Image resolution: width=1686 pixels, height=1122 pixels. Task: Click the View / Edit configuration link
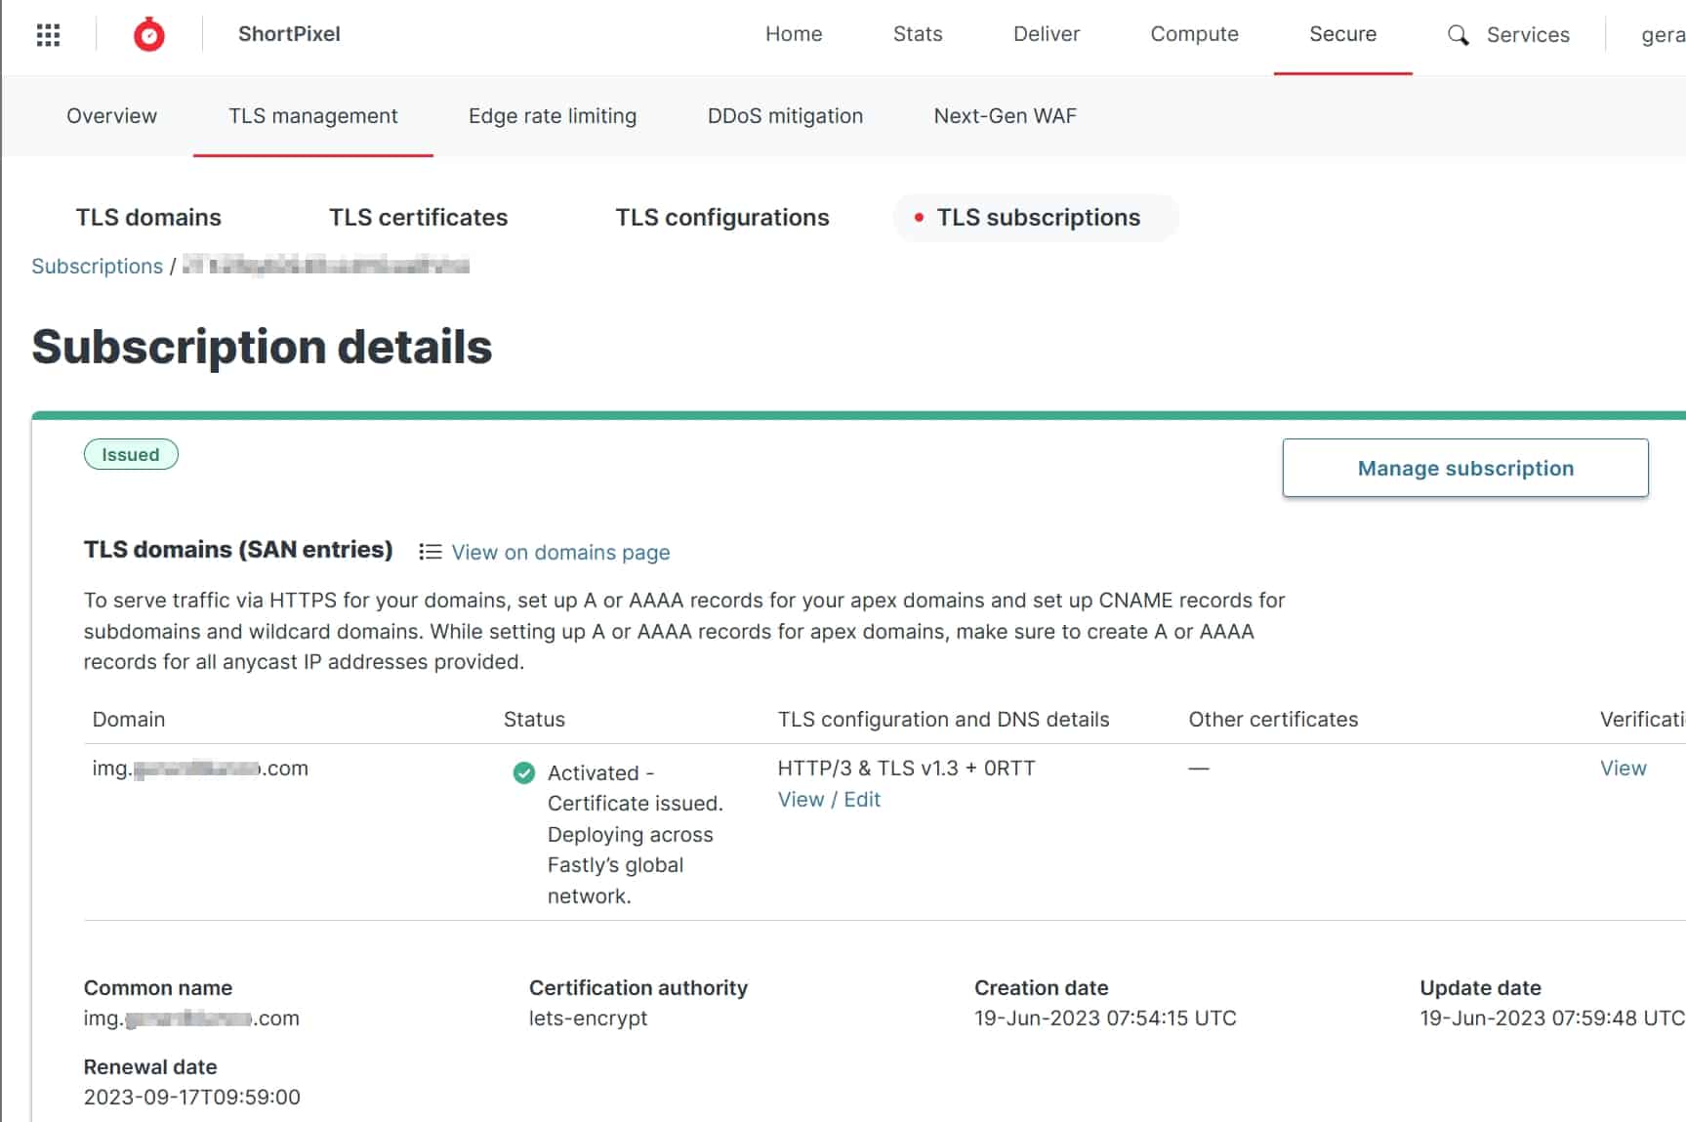tap(829, 800)
